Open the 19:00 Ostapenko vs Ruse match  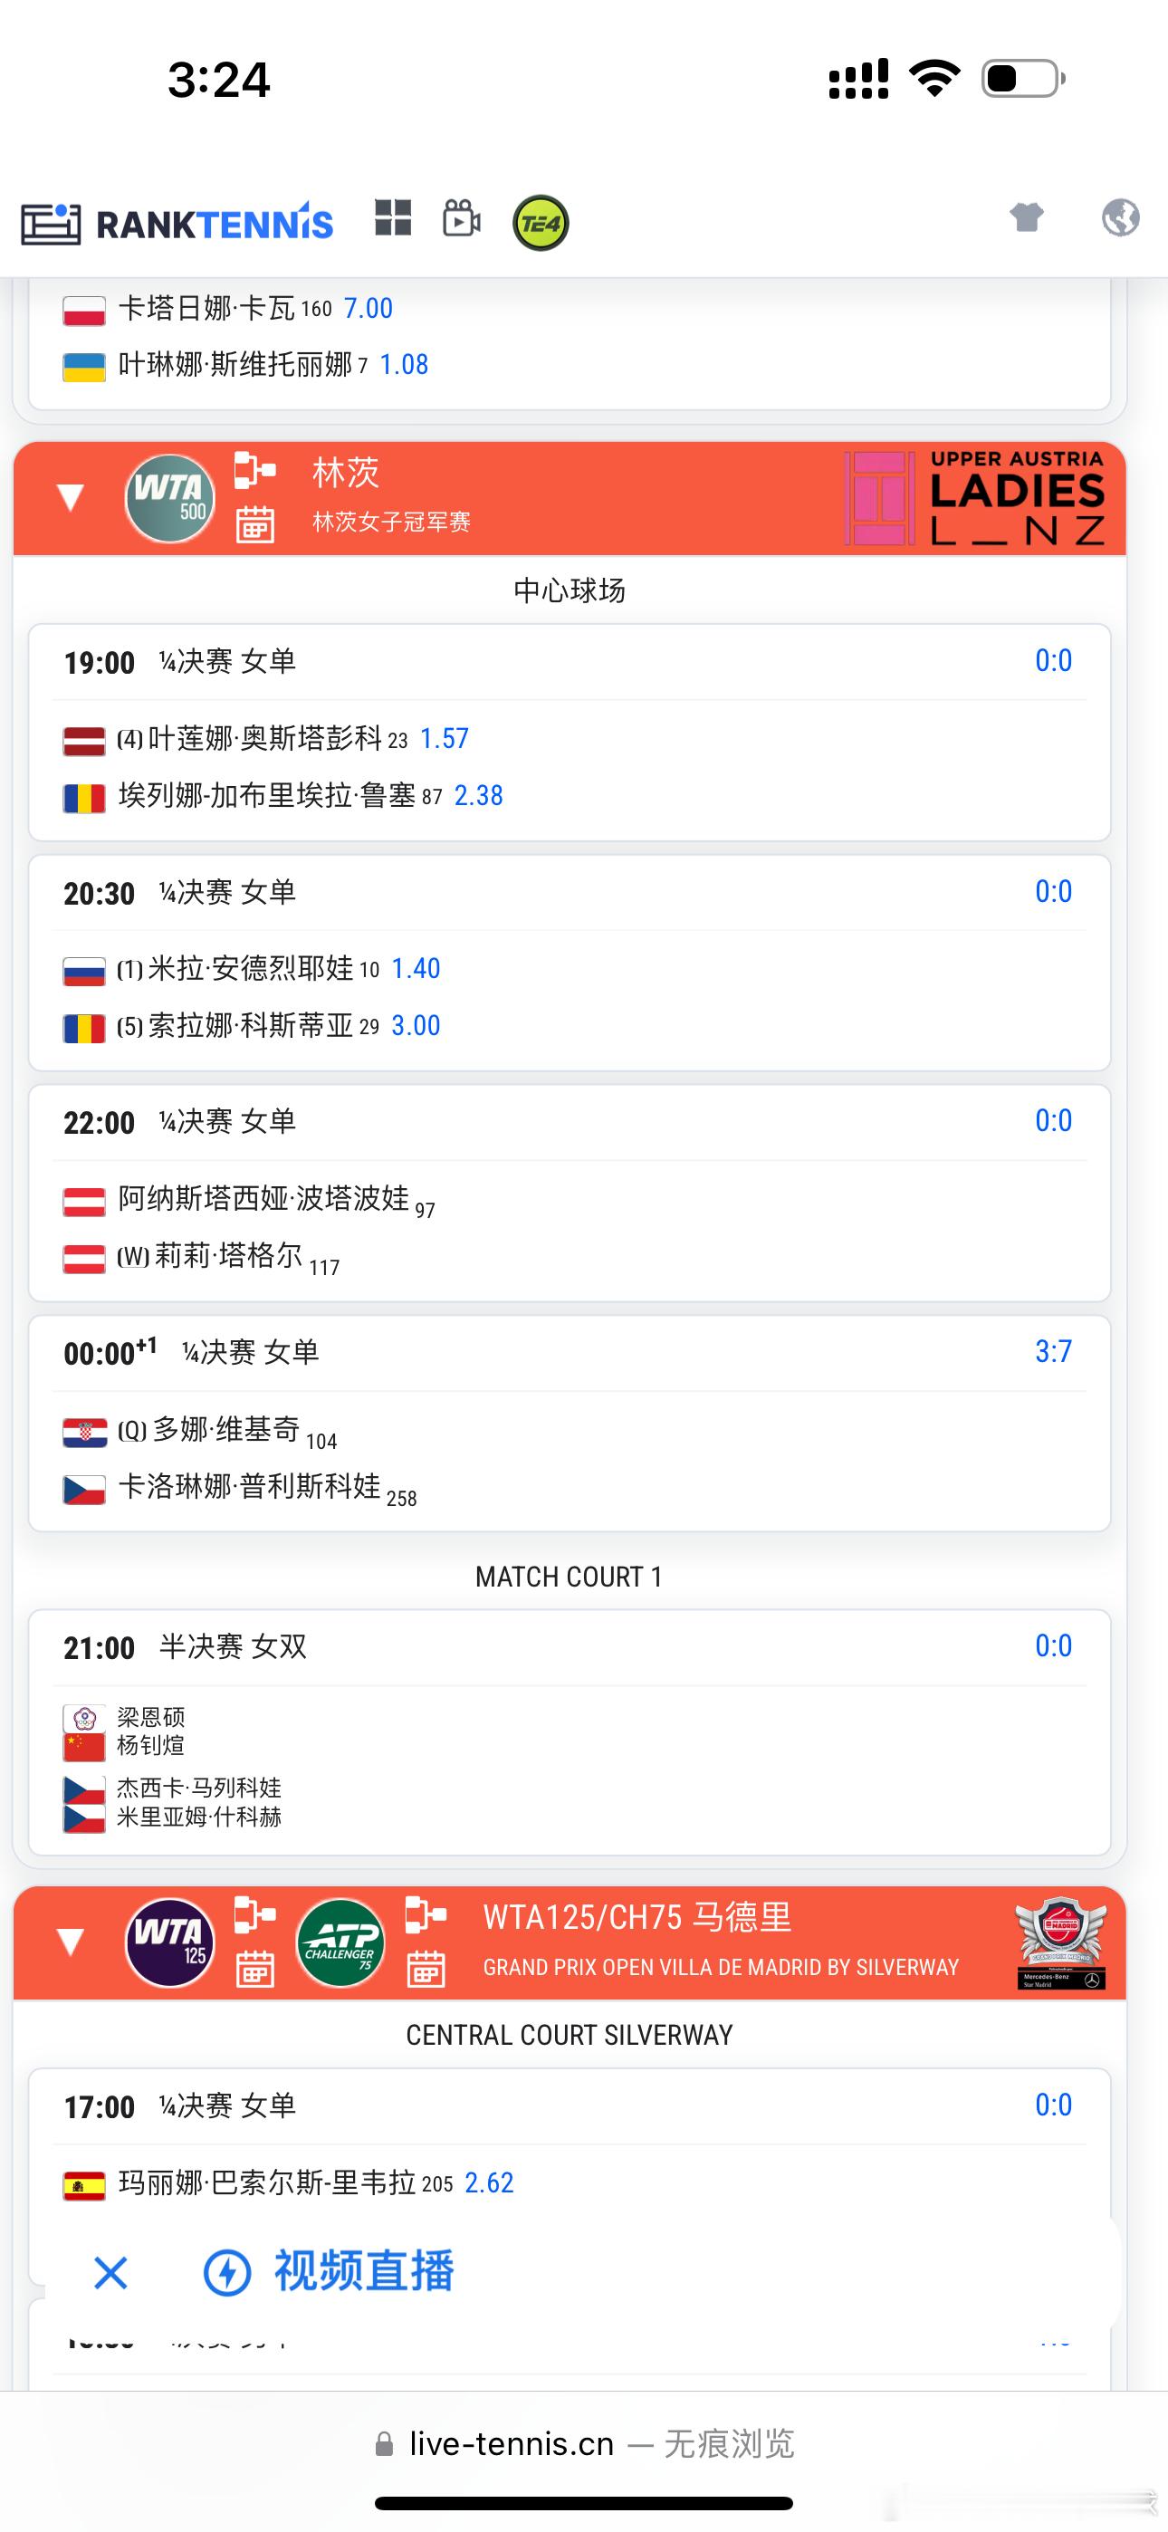coord(570,733)
